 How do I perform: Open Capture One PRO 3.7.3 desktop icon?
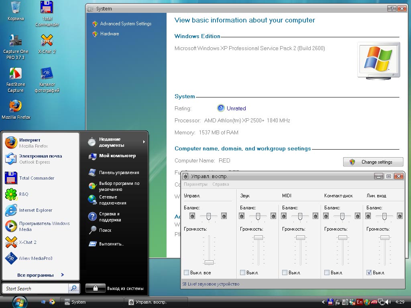[x=16, y=47]
